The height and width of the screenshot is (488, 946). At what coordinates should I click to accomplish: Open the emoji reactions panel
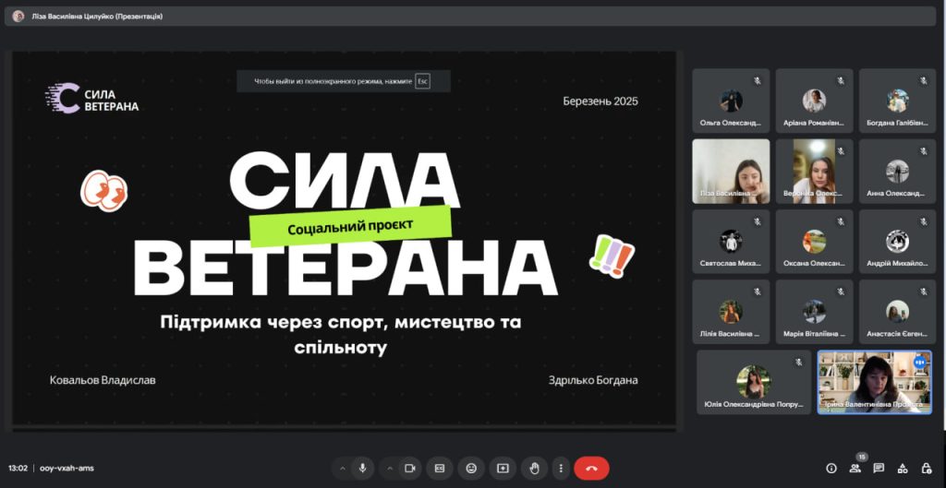471,468
